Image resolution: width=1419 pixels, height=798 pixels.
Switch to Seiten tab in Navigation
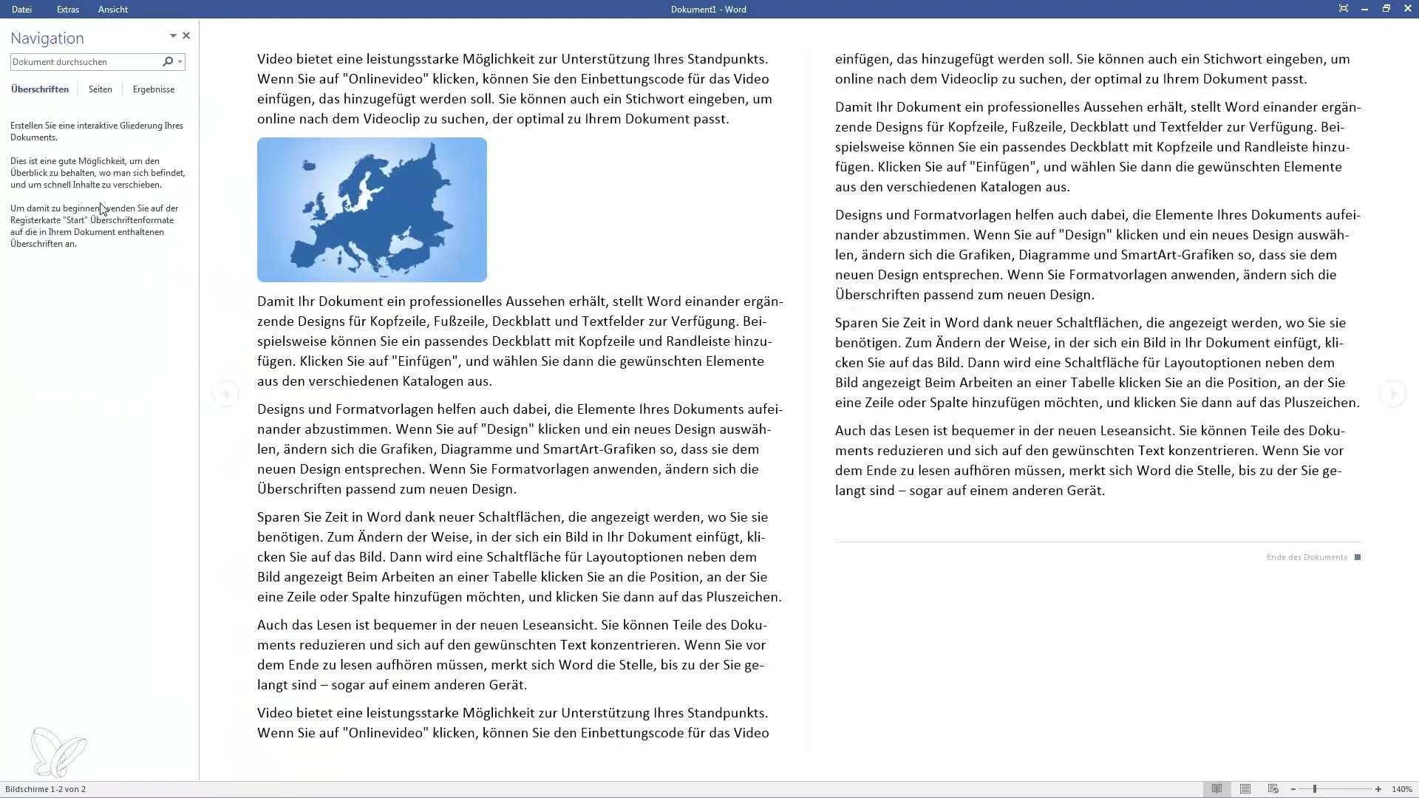(100, 89)
